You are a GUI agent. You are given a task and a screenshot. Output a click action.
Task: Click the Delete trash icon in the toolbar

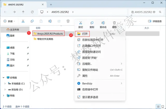pos(68,21)
